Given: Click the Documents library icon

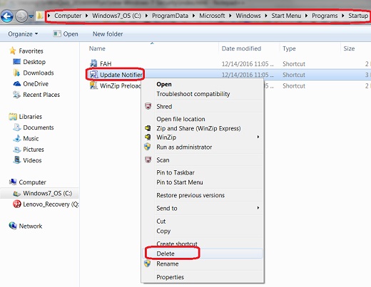Looking at the screenshot, I should [17, 127].
